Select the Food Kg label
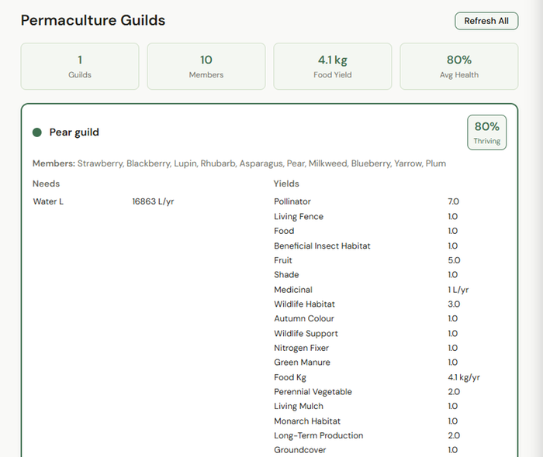 pyautogui.click(x=290, y=377)
